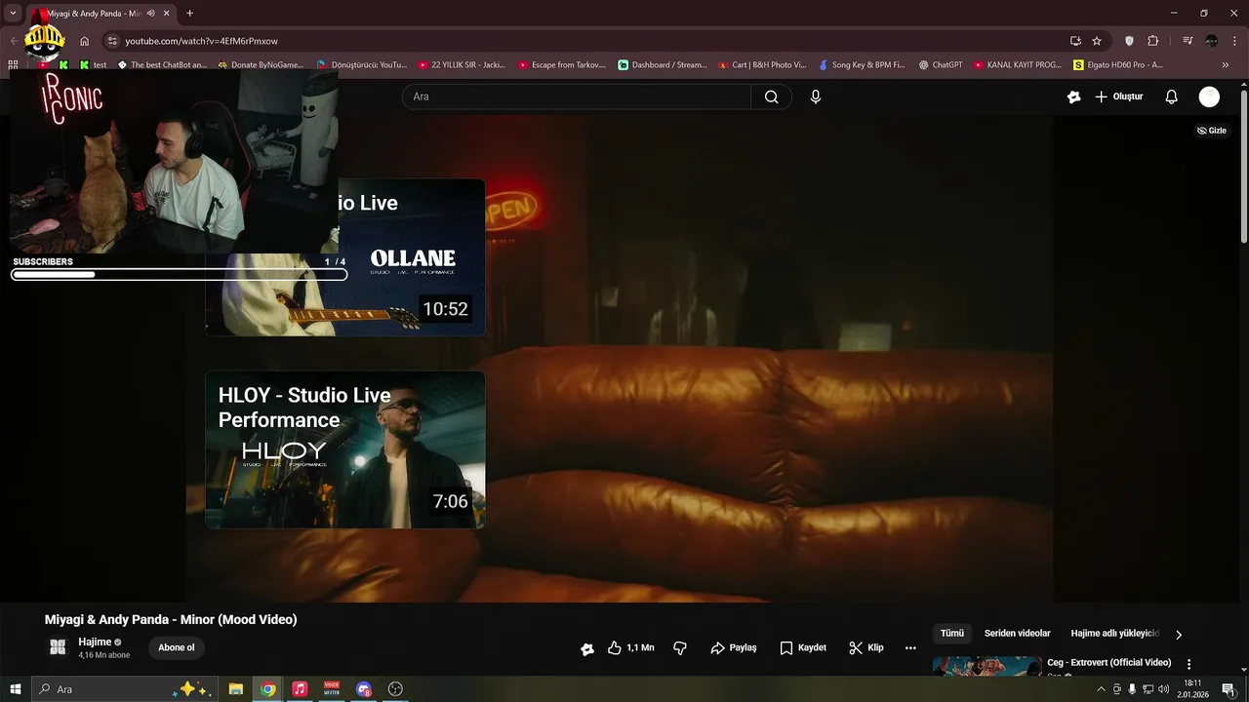The image size is (1249, 702).
Task: Open the Hajime channel avatar
Action: (58, 646)
